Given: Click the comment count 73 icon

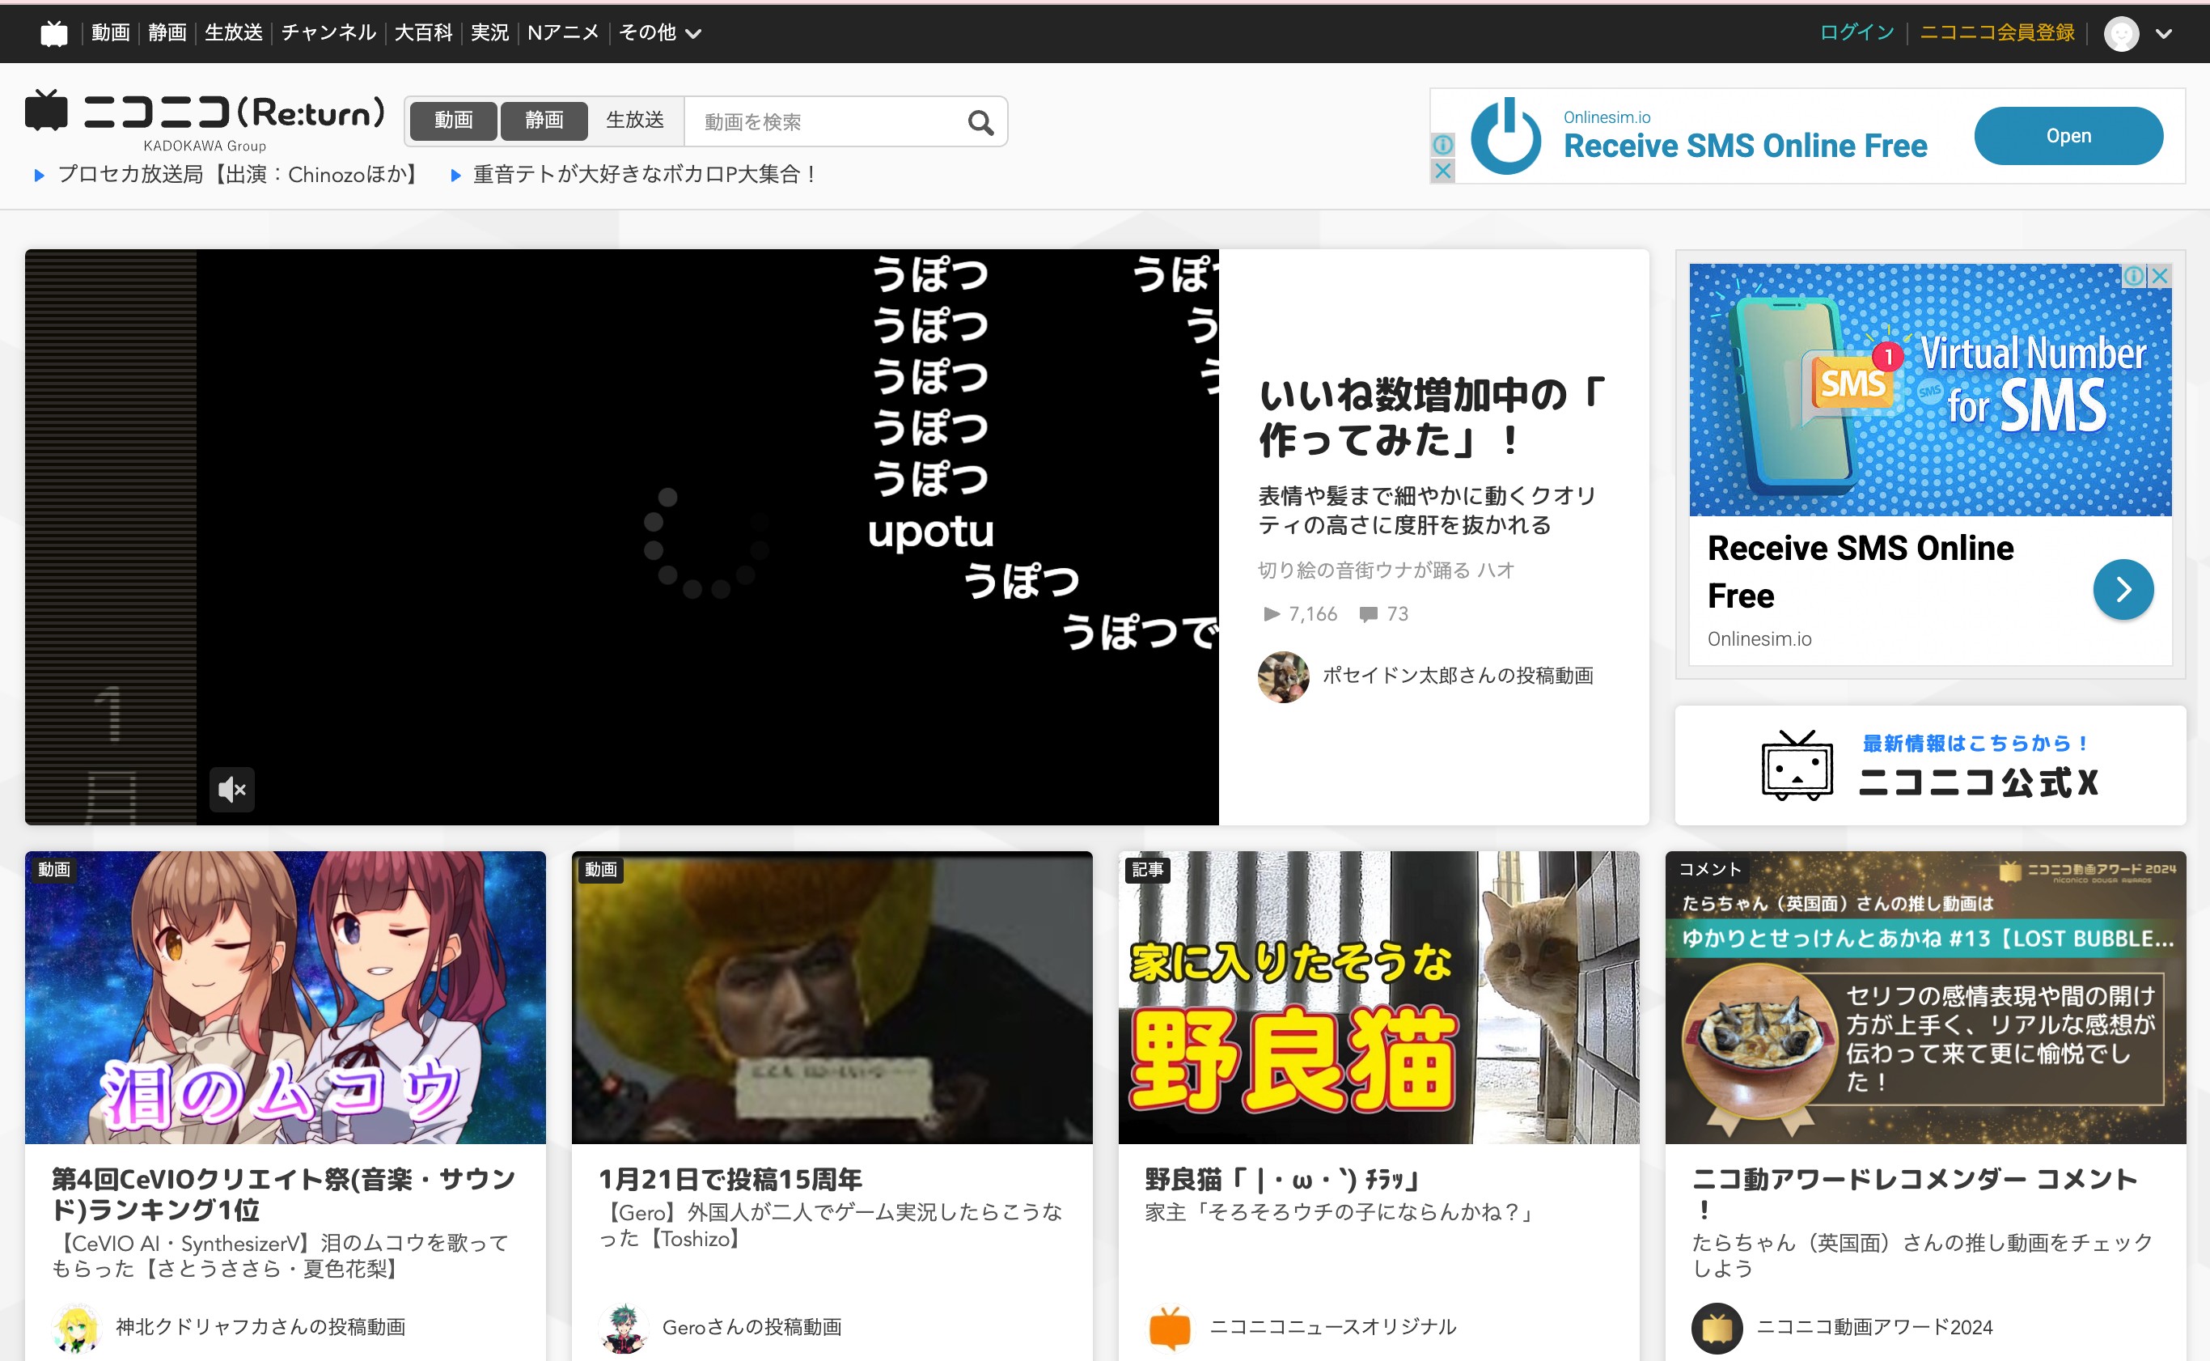Looking at the screenshot, I should click(x=1369, y=614).
